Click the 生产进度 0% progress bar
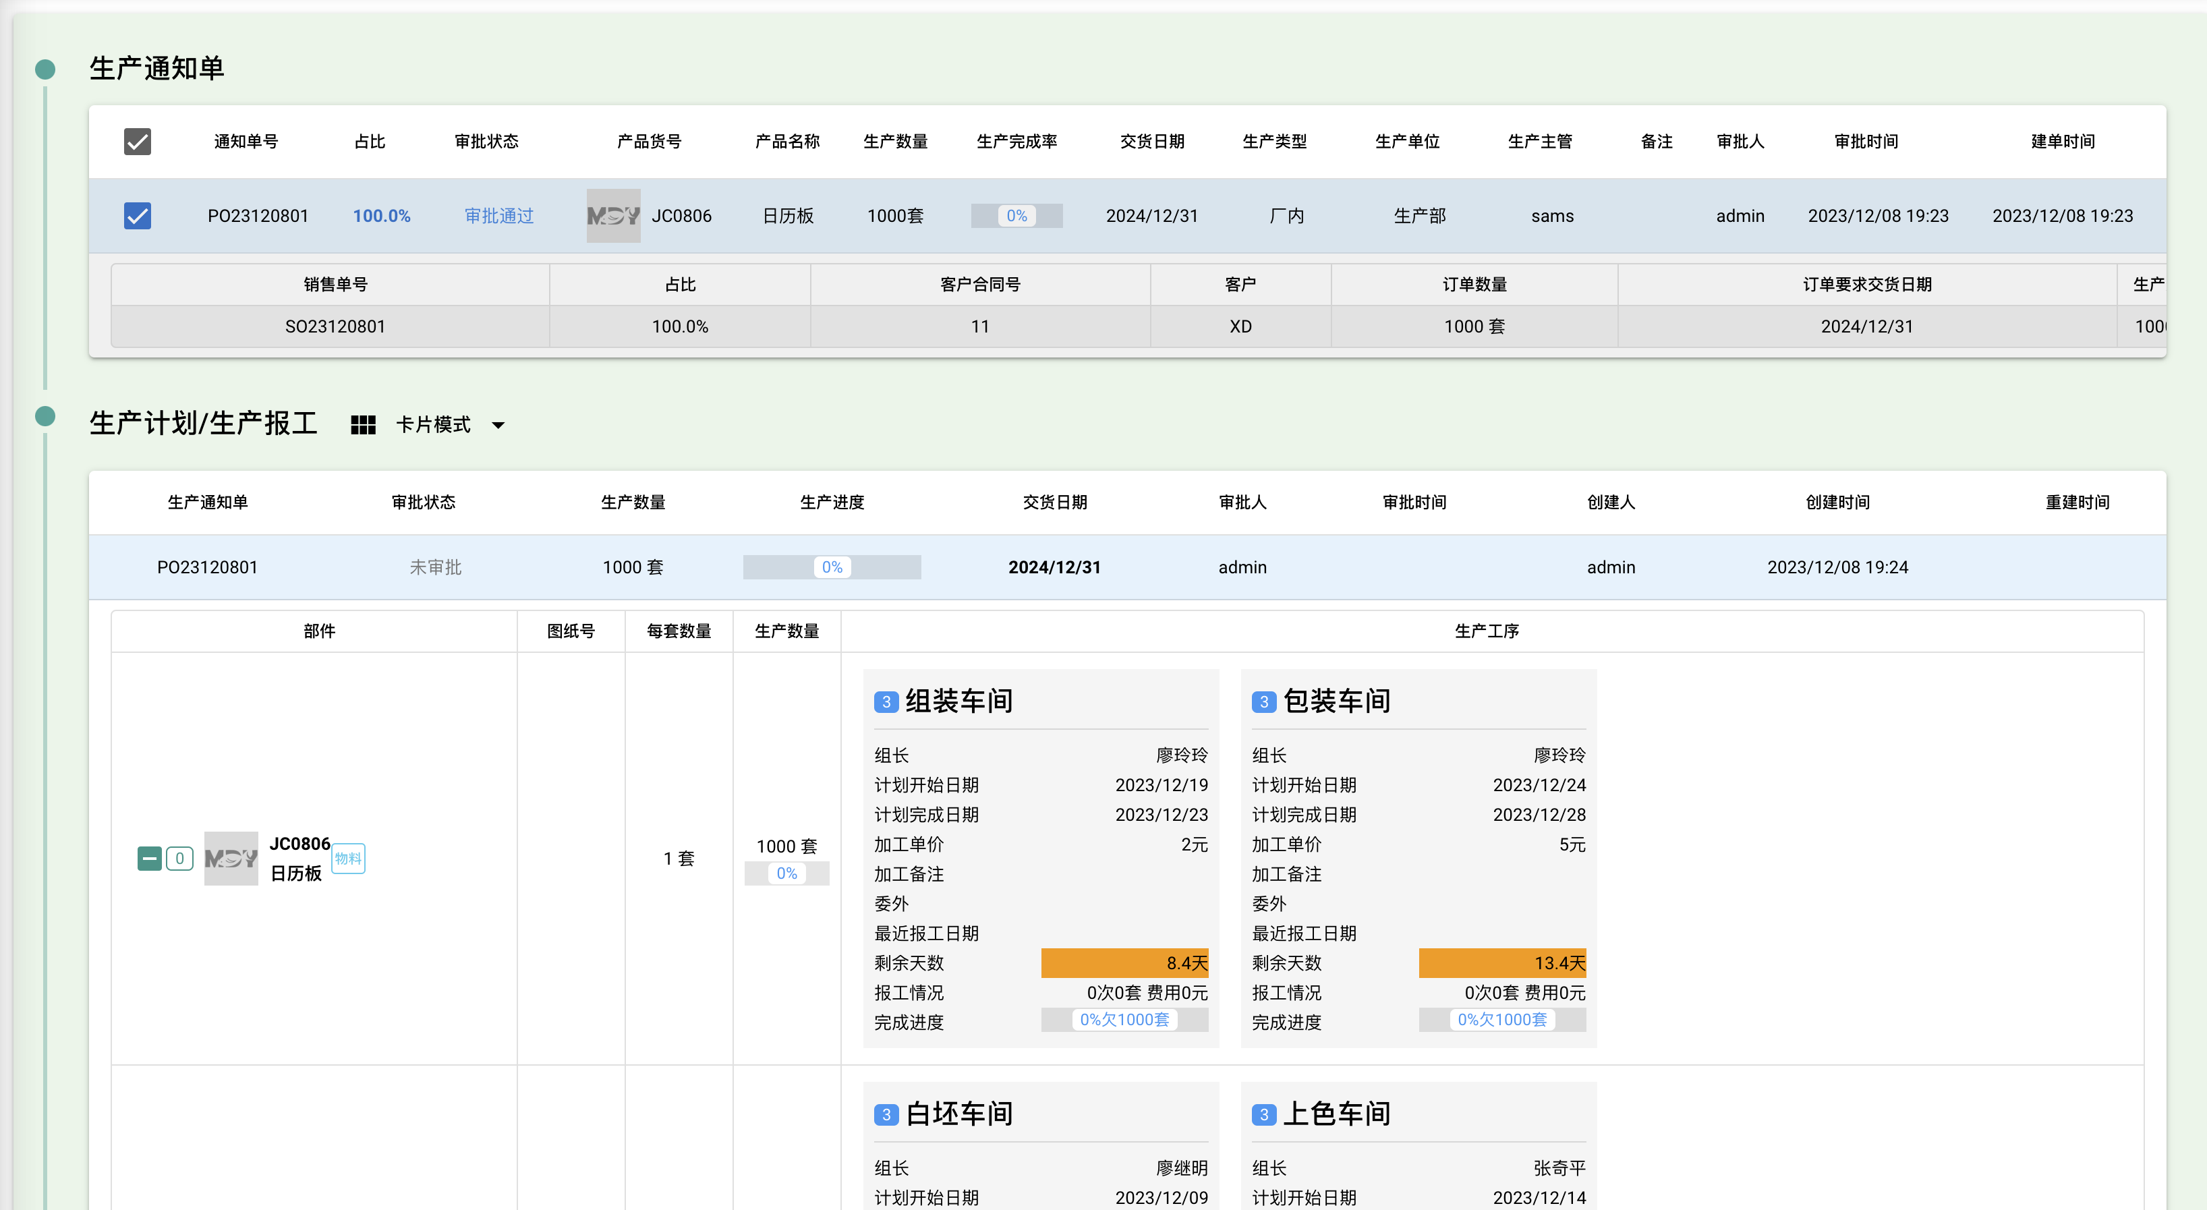The height and width of the screenshot is (1210, 2207). coord(832,567)
